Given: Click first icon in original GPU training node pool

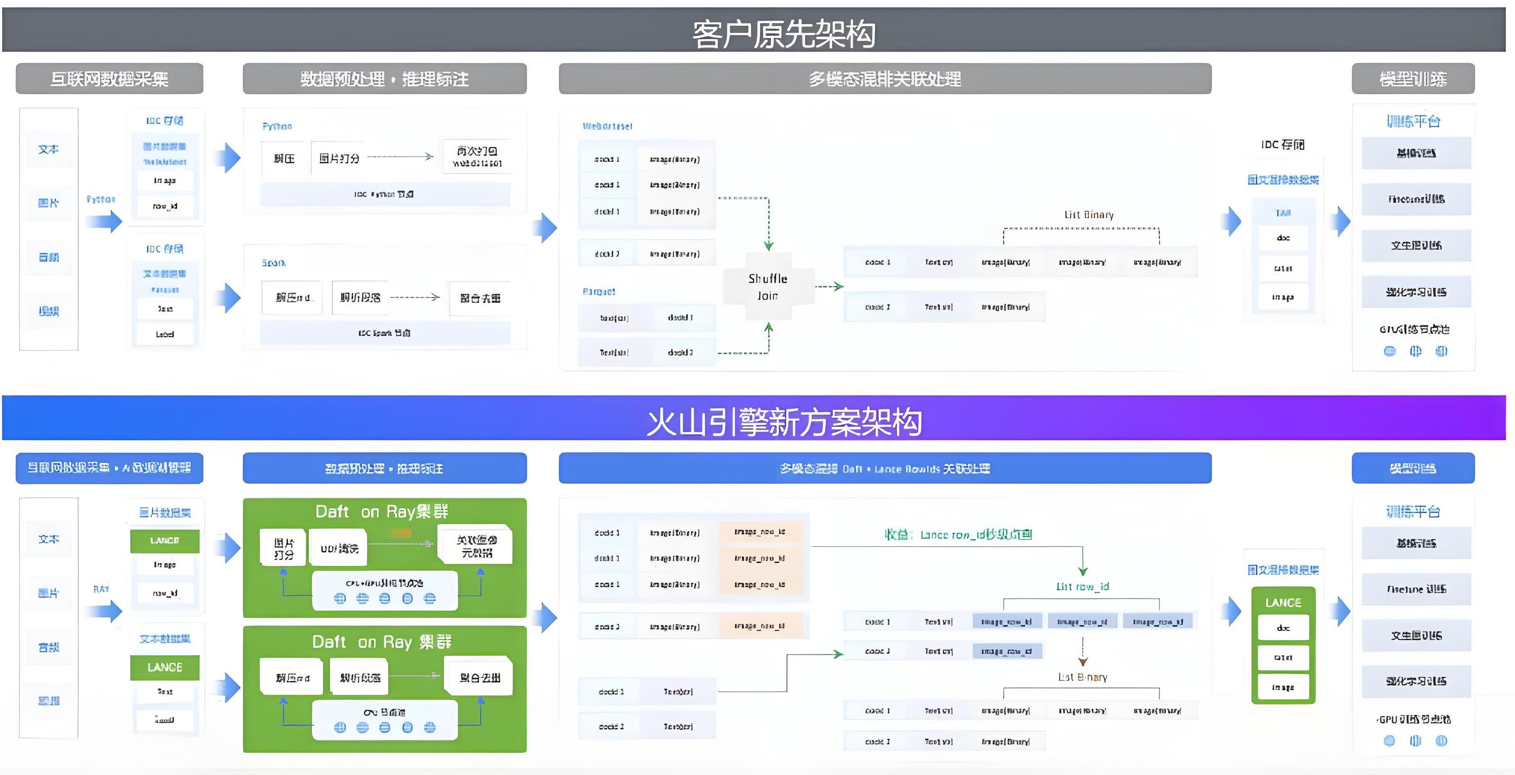Looking at the screenshot, I should (1390, 352).
